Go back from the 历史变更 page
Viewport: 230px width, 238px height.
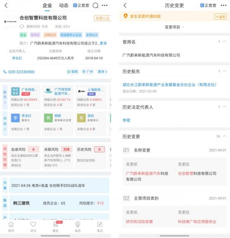pos(125,5)
